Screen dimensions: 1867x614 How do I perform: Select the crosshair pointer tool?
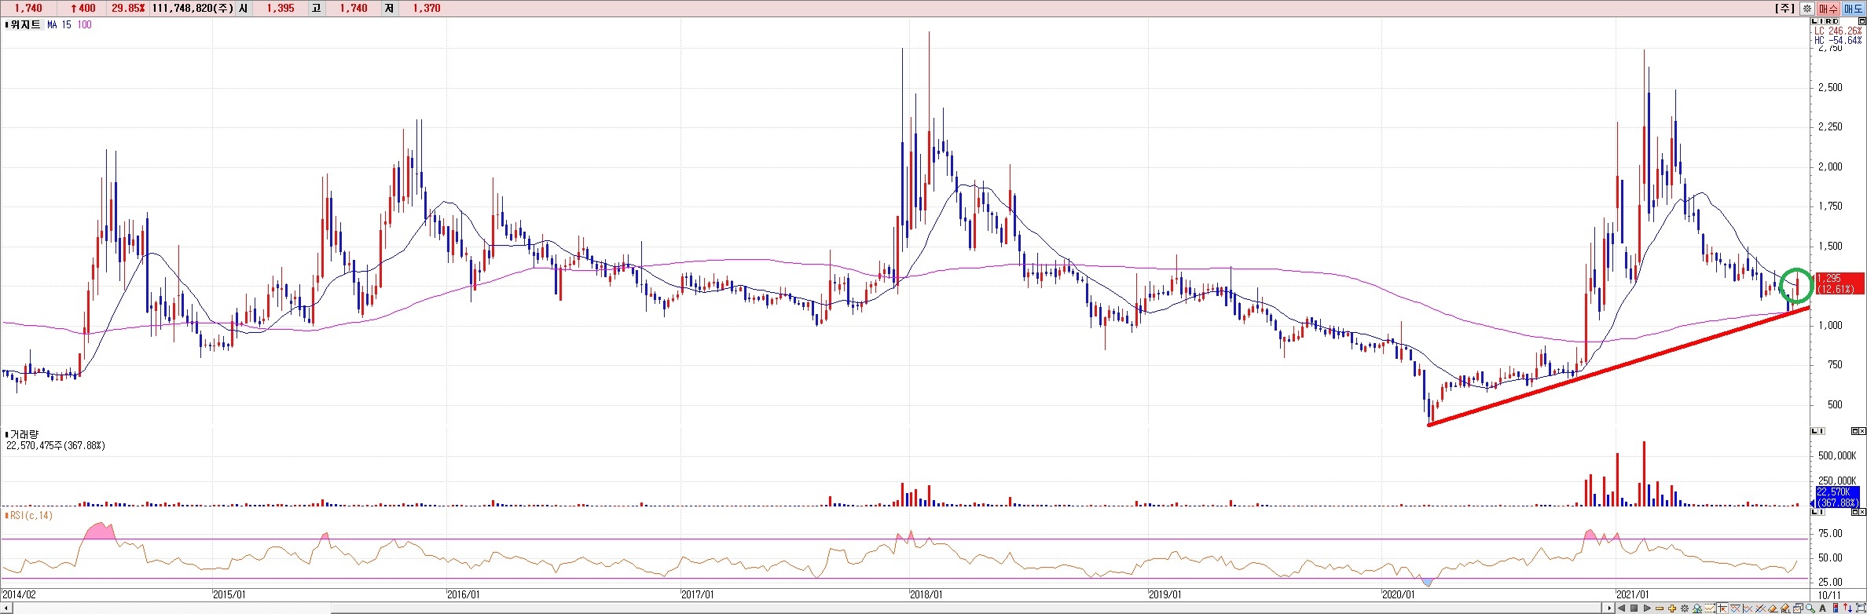pyautogui.click(x=1722, y=609)
